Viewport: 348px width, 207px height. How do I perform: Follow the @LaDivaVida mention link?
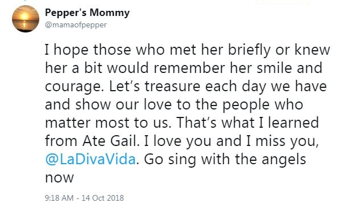click(x=91, y=160)
